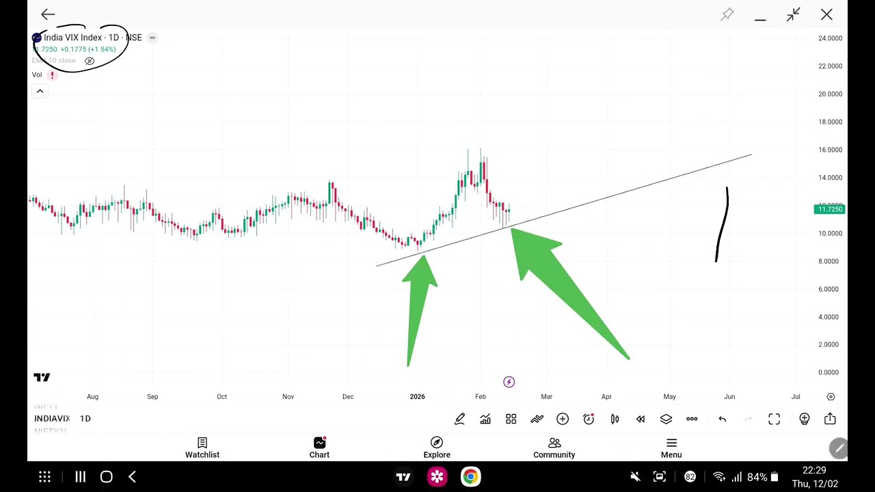Open the Menu tab
This screenshot has height=492, width=875.
[671, 448]
